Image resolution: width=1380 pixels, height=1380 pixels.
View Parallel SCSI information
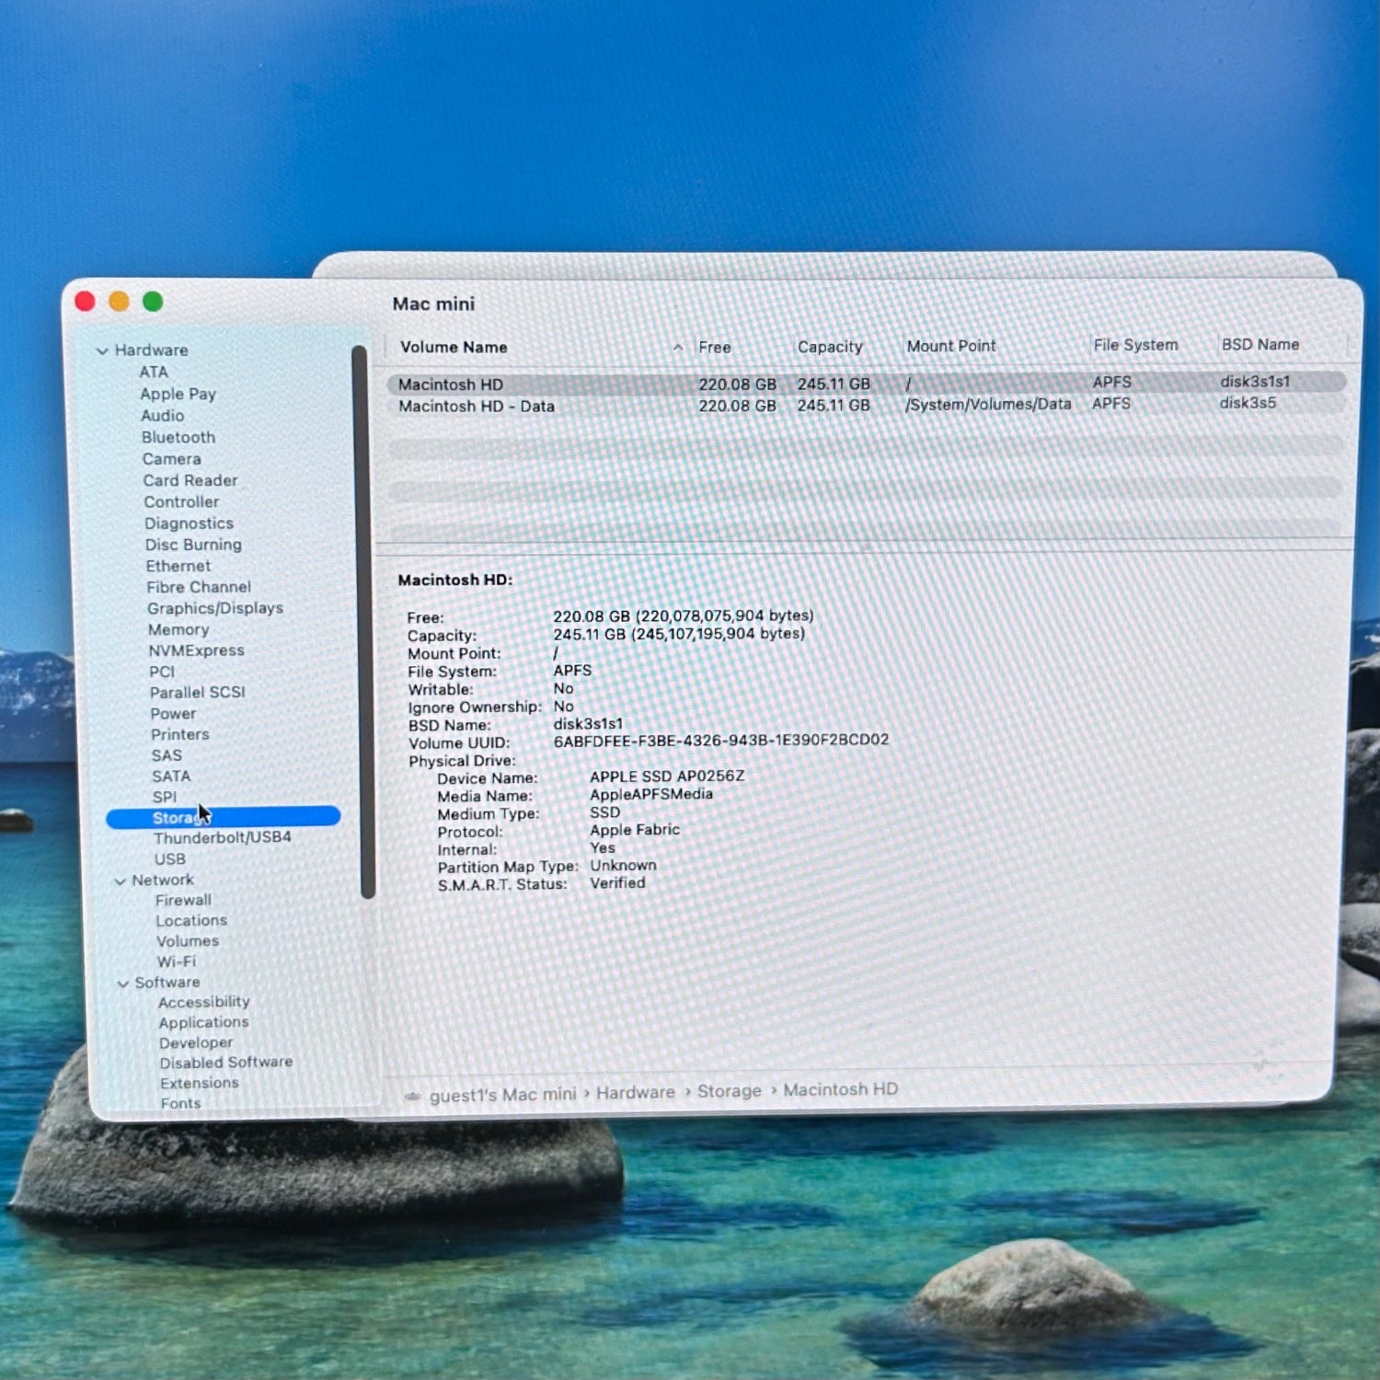[x=198, y=692]
